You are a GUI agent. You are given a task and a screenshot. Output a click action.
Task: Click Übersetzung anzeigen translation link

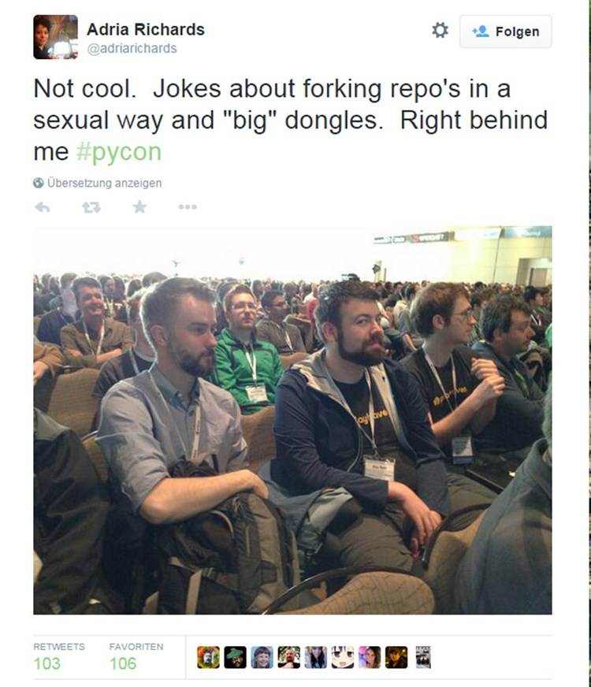point(104,183)
